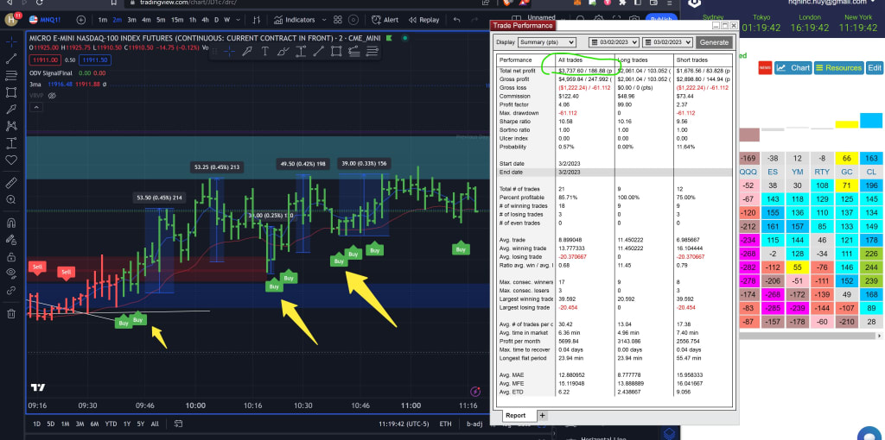Viewport: 885px width, 440px height.
Task: Set the date range to All
Action: coord(155,424)
